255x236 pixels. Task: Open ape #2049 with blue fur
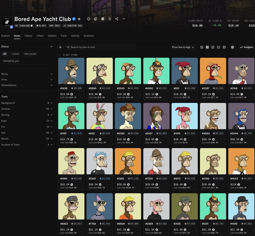tap(241, 116)
